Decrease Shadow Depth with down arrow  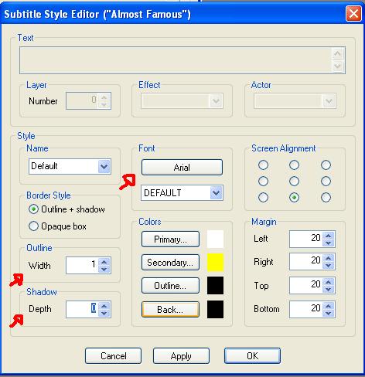(x=104, y=313)
